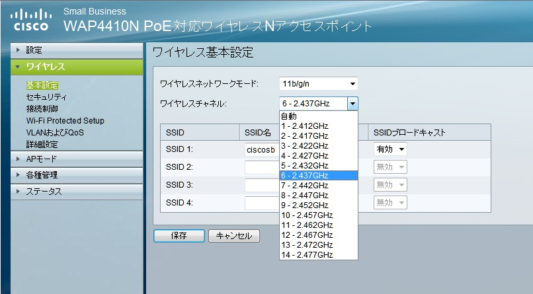Viewport: 533px width, 294px height.
Task: Click the キャンセル button
Action: pos(234,236)
